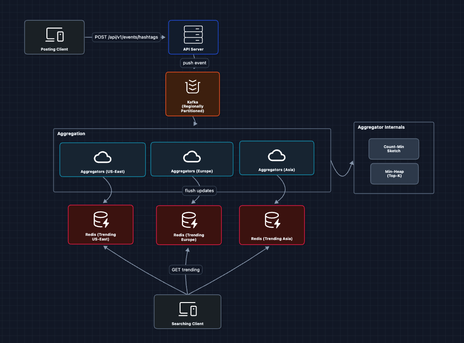Select the GET trending edge label
464x343 pixels.
[186, 269]
